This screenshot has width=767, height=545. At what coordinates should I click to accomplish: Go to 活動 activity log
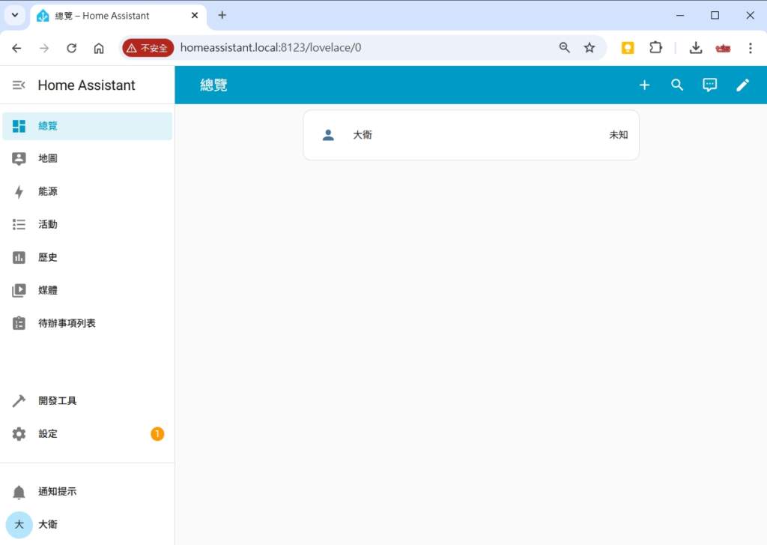pyautogui.click(x=48, y=225)
